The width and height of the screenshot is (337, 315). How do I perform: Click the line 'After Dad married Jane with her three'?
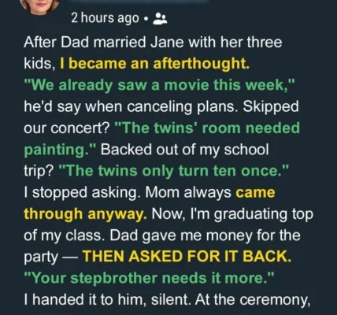tap(153, 43)
